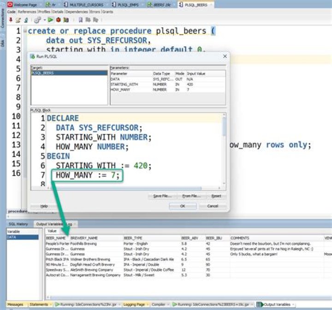This screenshot has height=310, width=332.
Task: Open the Profiles sub-tab
Action: click(44, 12)
